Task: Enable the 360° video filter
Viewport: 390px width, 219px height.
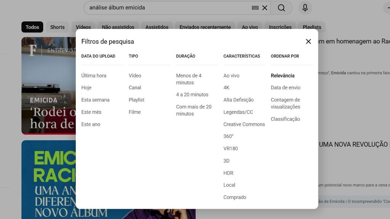Action: click(229, 136)
